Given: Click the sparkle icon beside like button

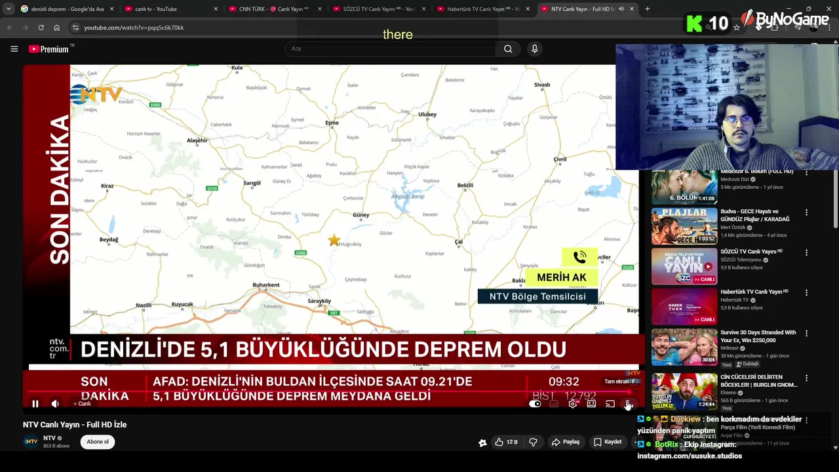Looking at the screenshot, I should click(482, 442).
